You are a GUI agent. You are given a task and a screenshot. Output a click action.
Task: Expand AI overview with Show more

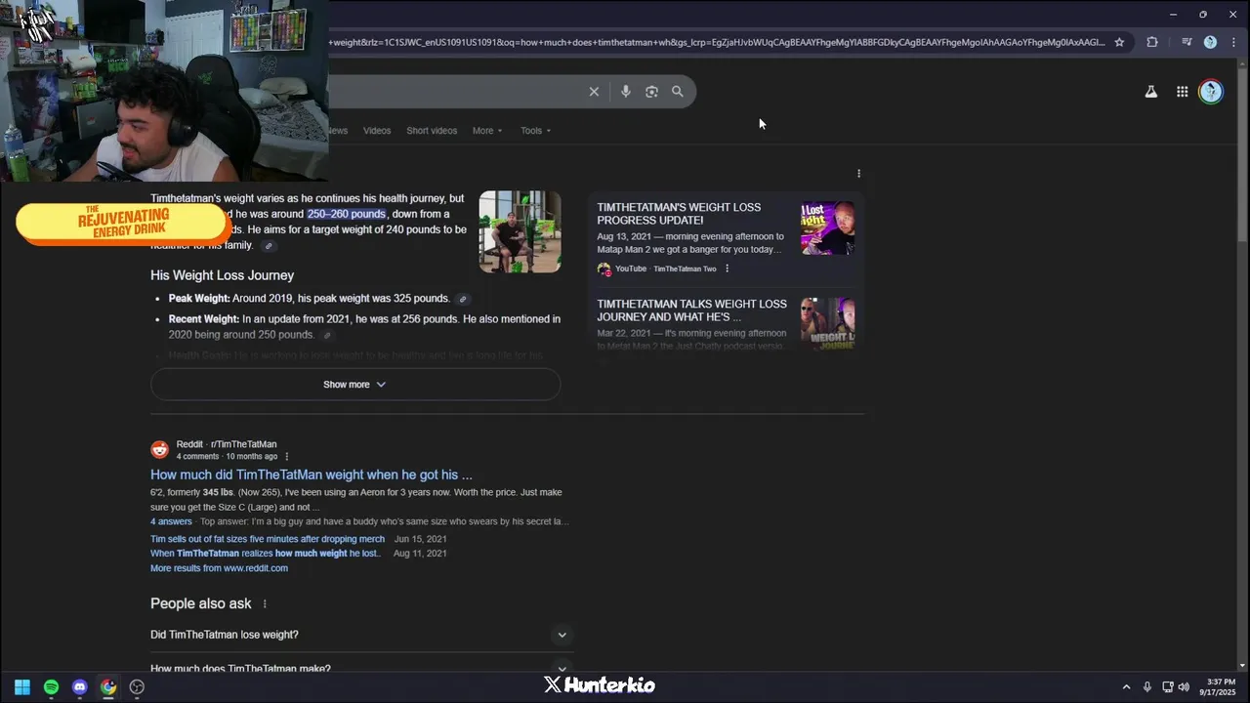coord(355,385)
